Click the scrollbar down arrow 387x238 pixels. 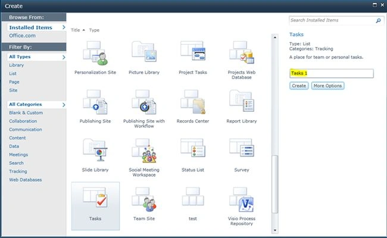coord(274,230)
